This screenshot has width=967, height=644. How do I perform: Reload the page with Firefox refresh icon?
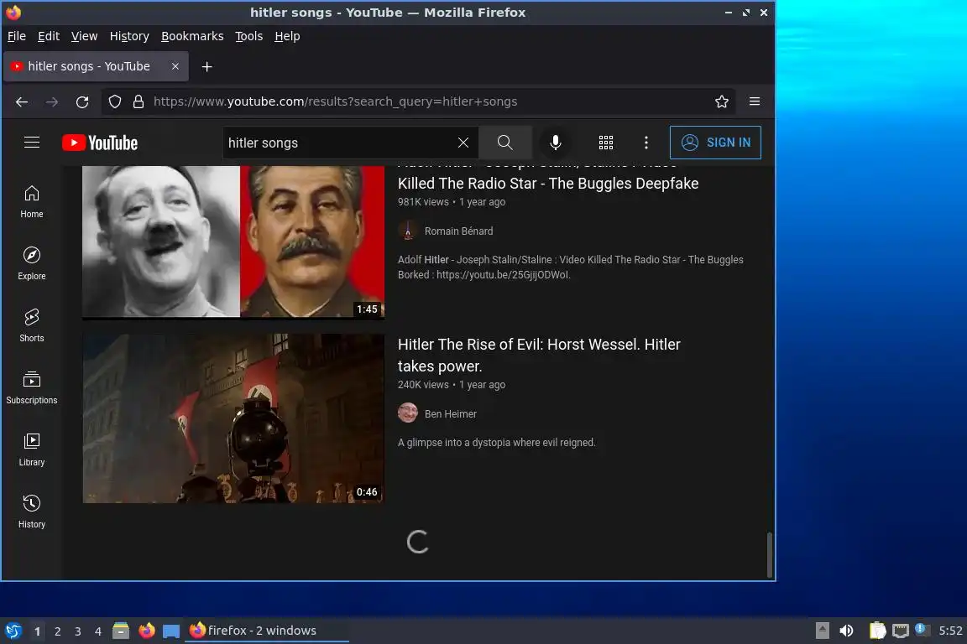point(82,101)
